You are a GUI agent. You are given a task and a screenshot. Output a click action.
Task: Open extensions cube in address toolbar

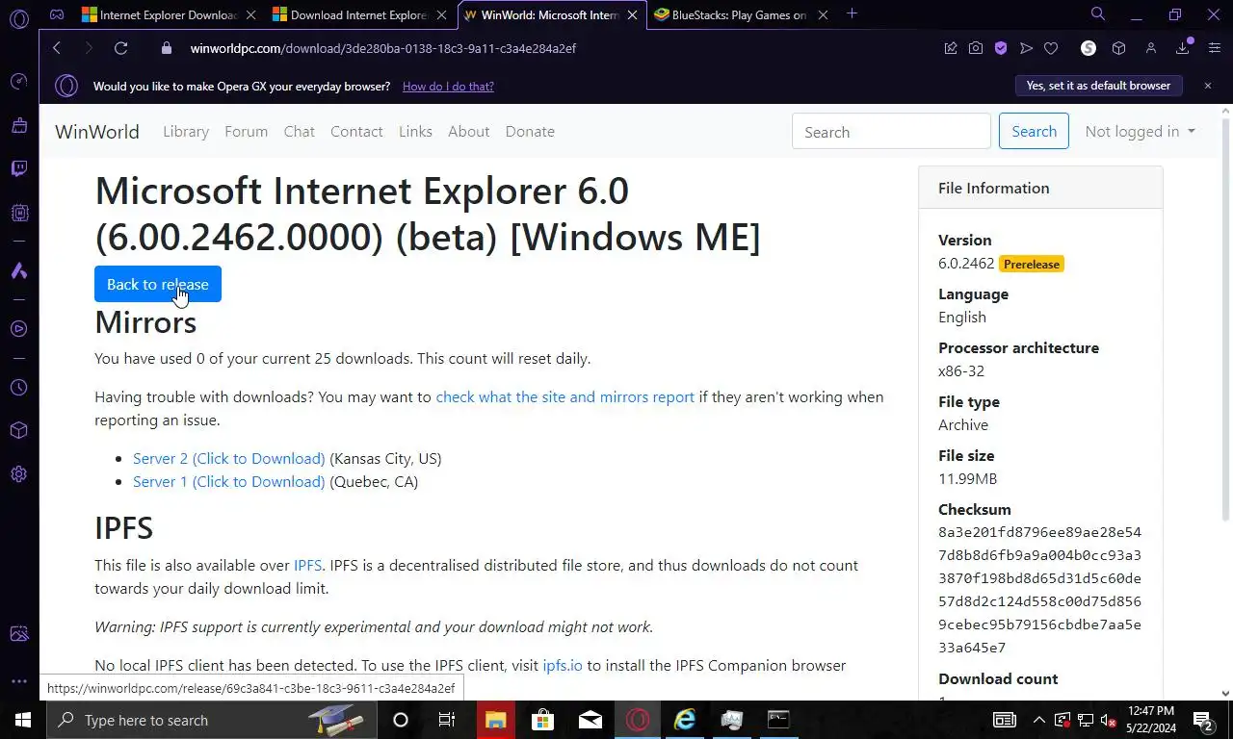[x=1118, y=48]
